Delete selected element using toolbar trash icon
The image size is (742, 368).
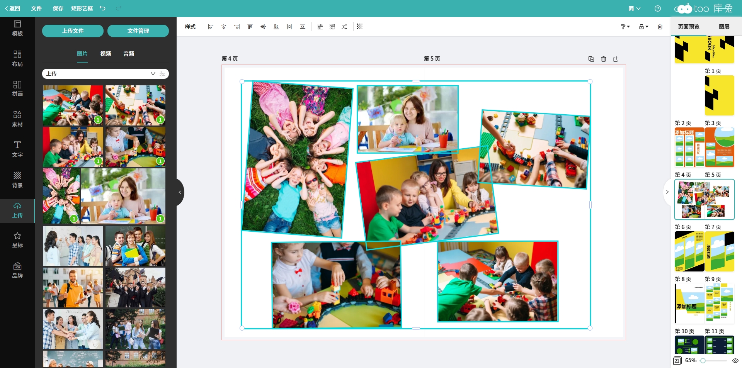pos(660,27)
